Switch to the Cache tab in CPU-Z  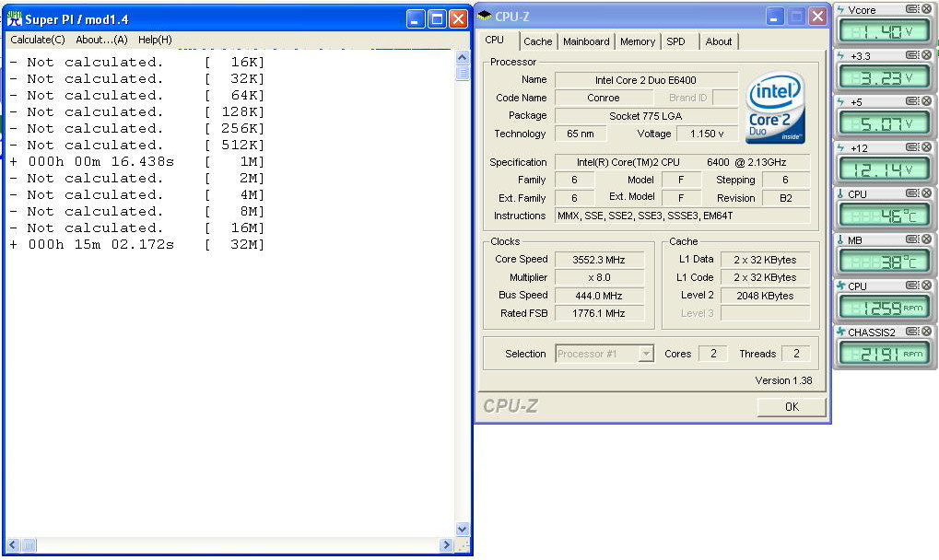538,41
